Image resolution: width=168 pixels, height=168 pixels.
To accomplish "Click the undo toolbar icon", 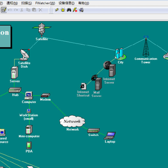I will pyautogui.click(x=10, y=10).
